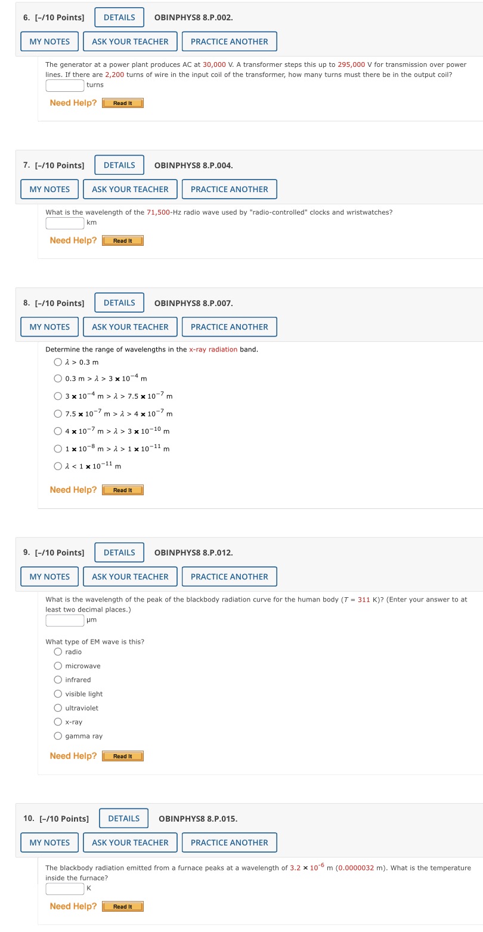Open DETAILS for question 6
The width and height of the screenshot is (483, 932).
[119, 17]
